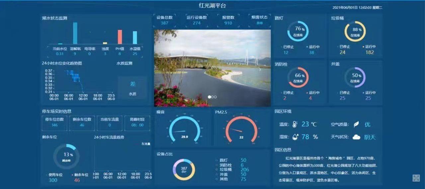Click the 烟雾状态 smoke status card
425x189 pixels.
click(259, 20)
